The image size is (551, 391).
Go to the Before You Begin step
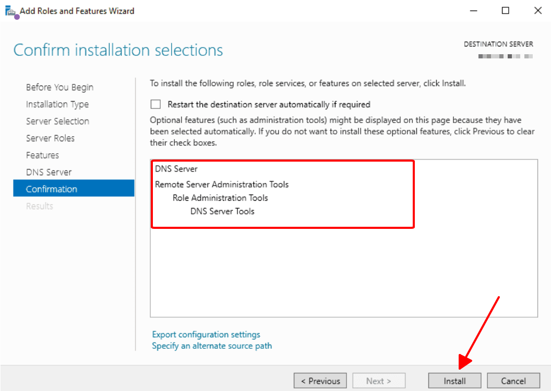tap(59, 87)
